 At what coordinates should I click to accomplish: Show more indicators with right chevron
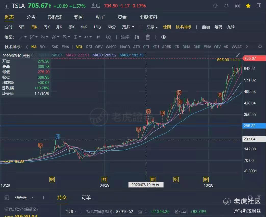click(x=247, y=47)
